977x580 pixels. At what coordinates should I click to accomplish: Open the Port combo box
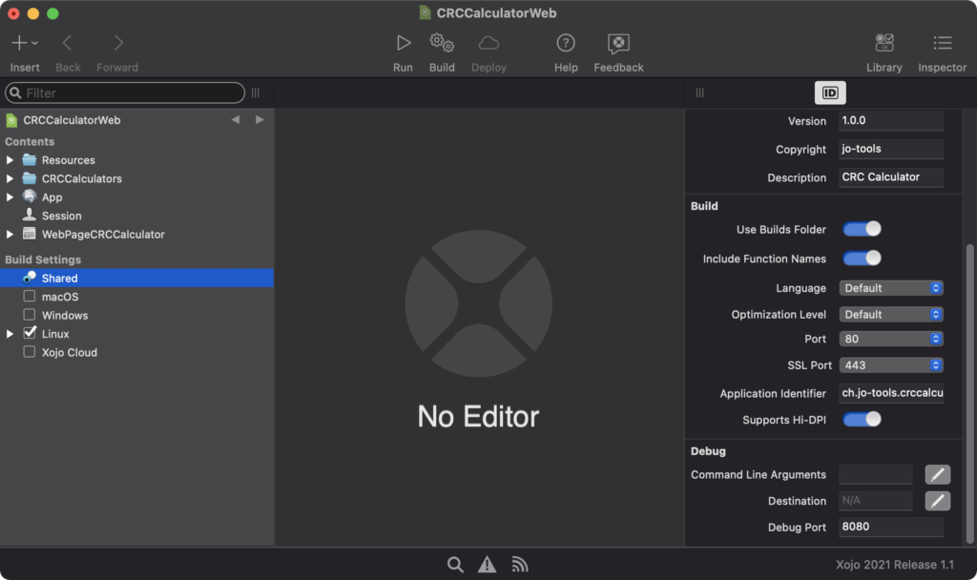891,339
